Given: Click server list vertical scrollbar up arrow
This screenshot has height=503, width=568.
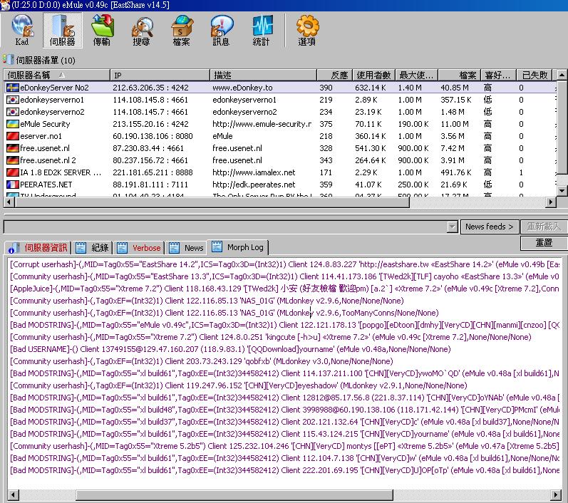Looking at the screenshot, I should (x=562, y=76).
